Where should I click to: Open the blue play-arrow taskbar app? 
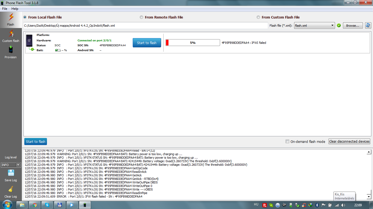pos(72,205)
